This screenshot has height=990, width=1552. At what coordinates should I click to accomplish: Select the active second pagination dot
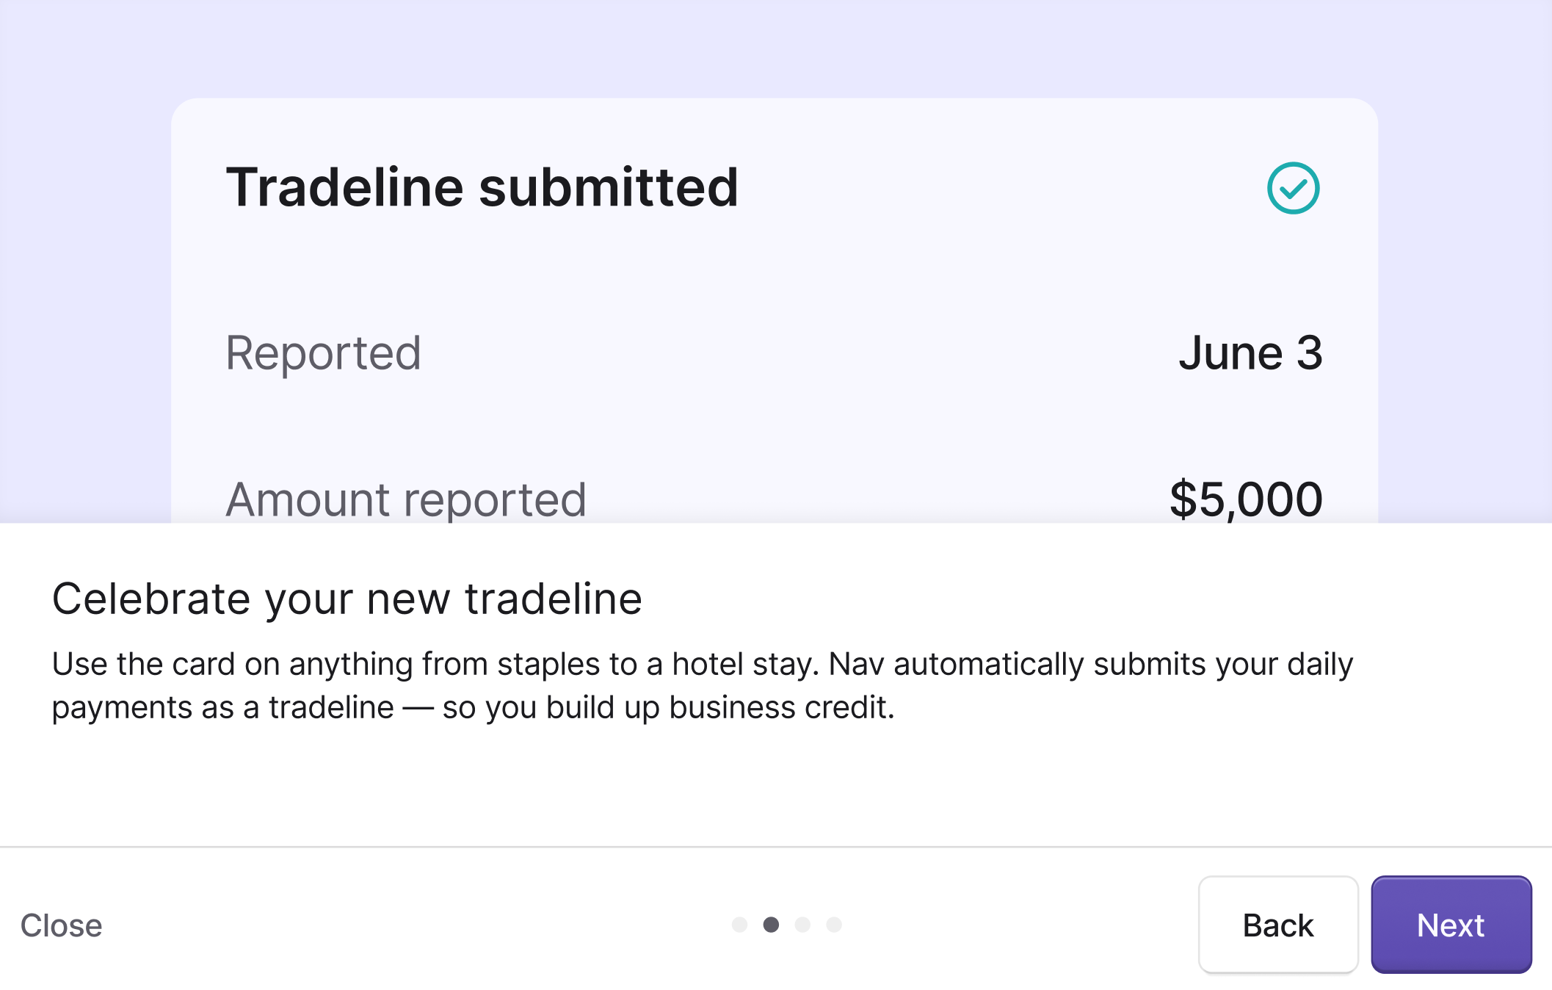point(771,925)
